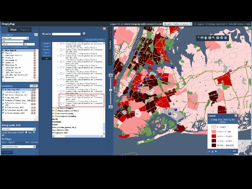Remove Miami, FL from locations list
The image size is (252, 189).
(x=34, y=53)
